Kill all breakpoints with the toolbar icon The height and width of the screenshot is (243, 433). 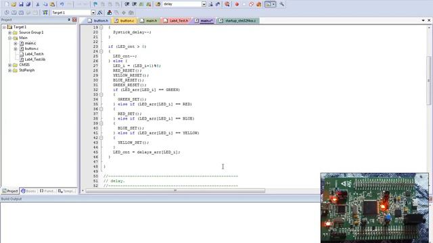tap(258, 4)
